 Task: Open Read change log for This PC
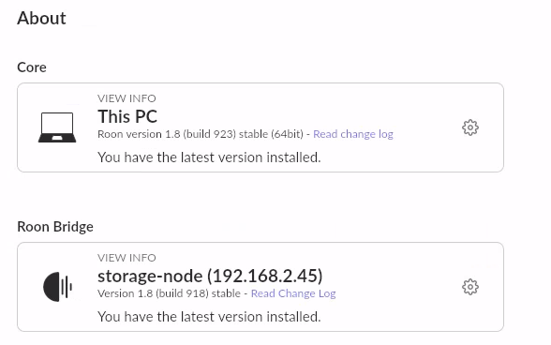[353, 134]
